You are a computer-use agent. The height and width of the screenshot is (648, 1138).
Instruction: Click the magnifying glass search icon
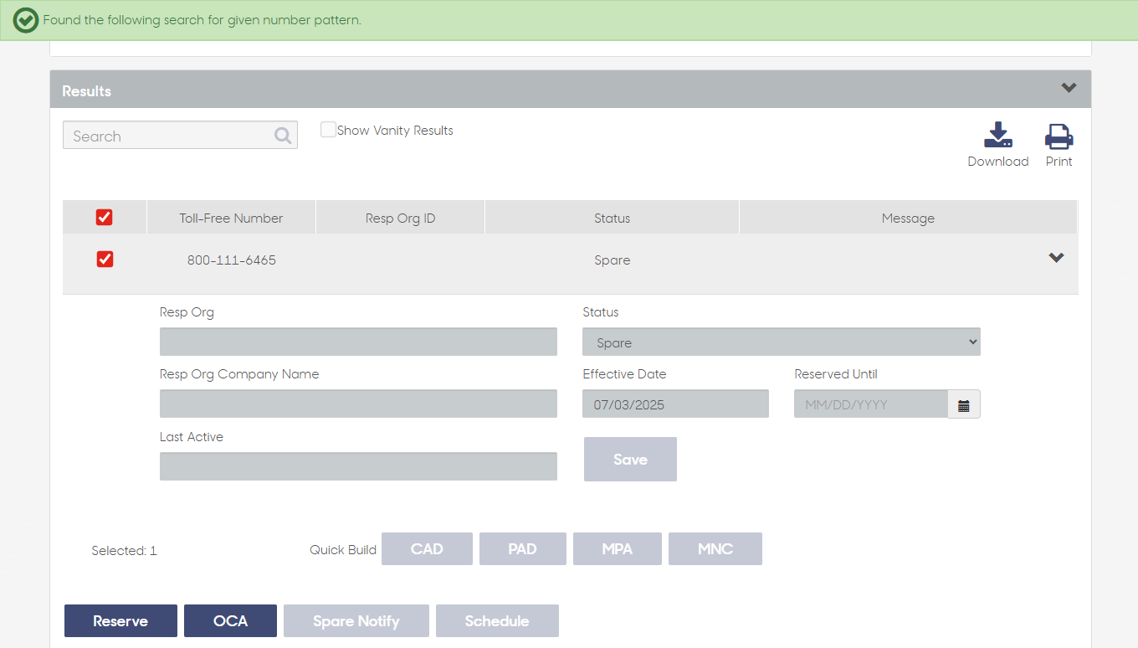(283, 136)
